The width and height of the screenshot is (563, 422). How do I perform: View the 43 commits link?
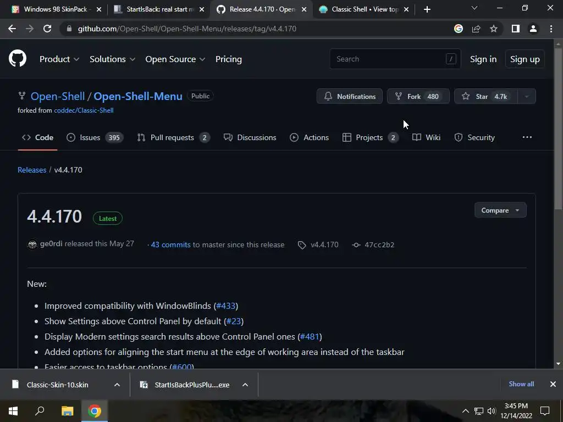point(170,245)
